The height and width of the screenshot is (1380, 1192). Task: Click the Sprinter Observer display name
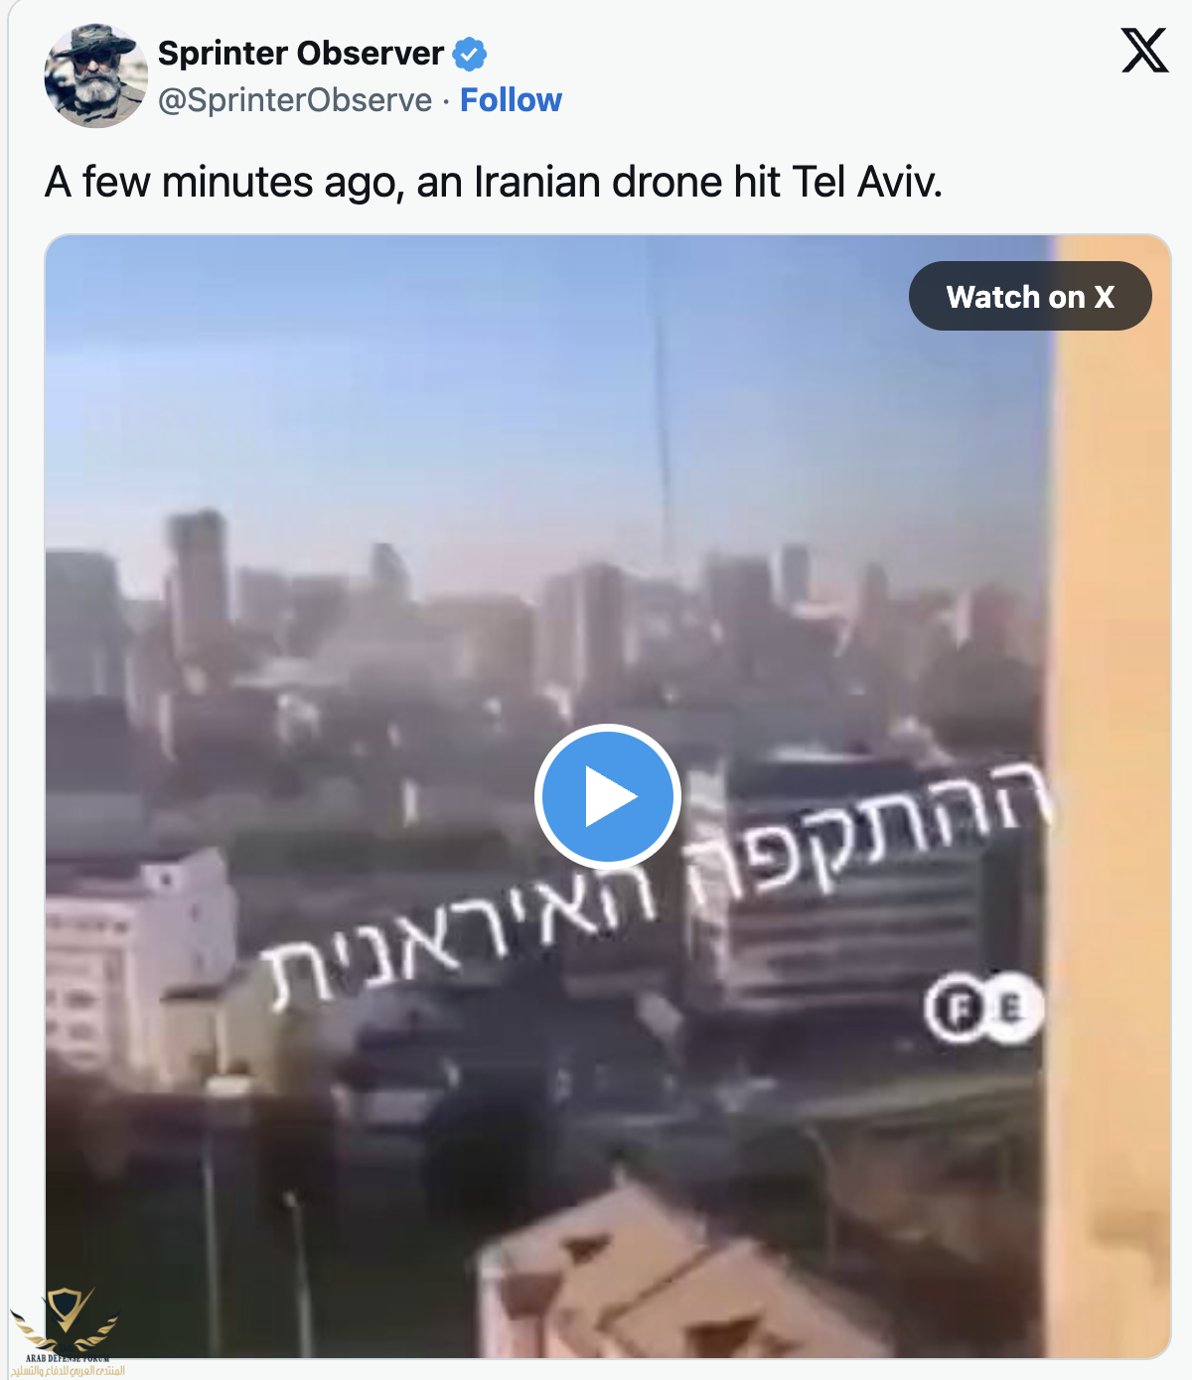301,53
